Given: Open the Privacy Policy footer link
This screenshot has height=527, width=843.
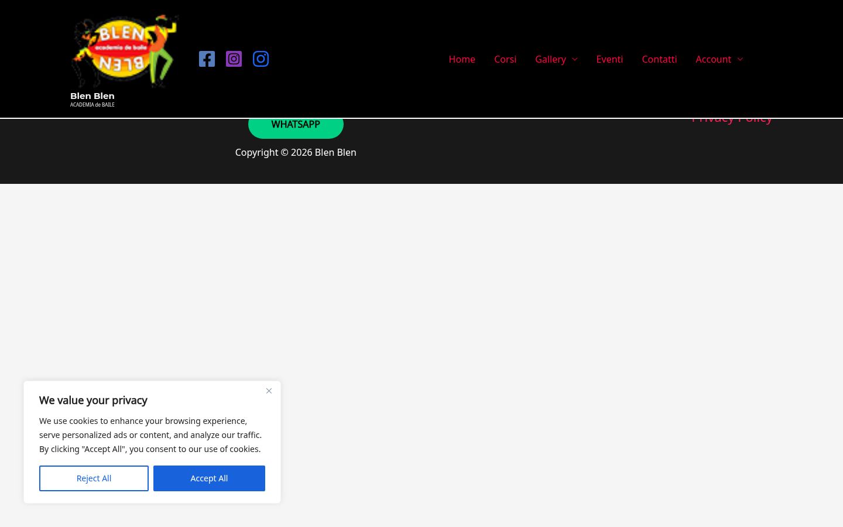Looking at the screenshot, I should 732,121.
